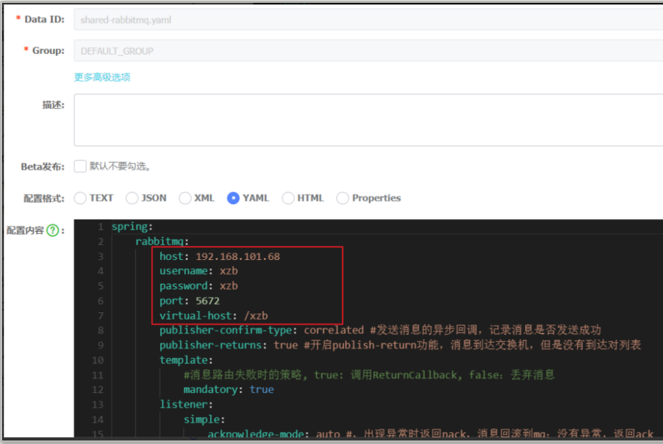The width and height of the screenshot is (663, 444).
Task: Click the 'password: xzb' line
Action: (199, 286)
